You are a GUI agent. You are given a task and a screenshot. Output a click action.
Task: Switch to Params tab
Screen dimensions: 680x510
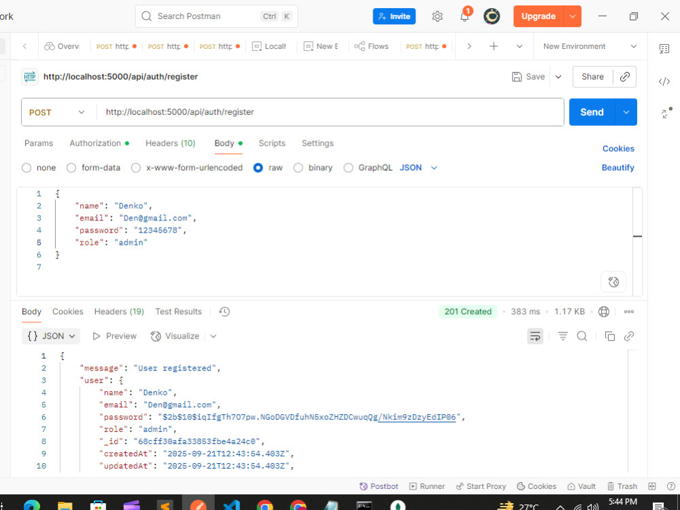tap(39, 143)
